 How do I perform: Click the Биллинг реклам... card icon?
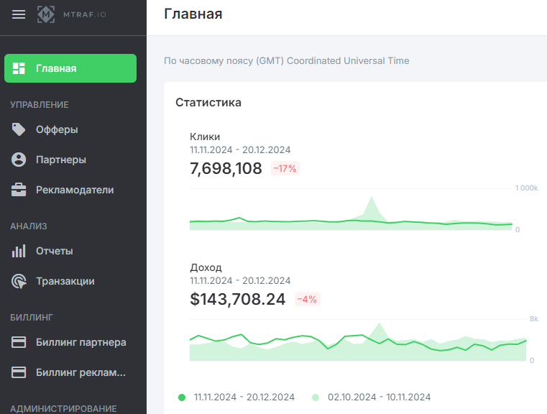tap(19, 372)
